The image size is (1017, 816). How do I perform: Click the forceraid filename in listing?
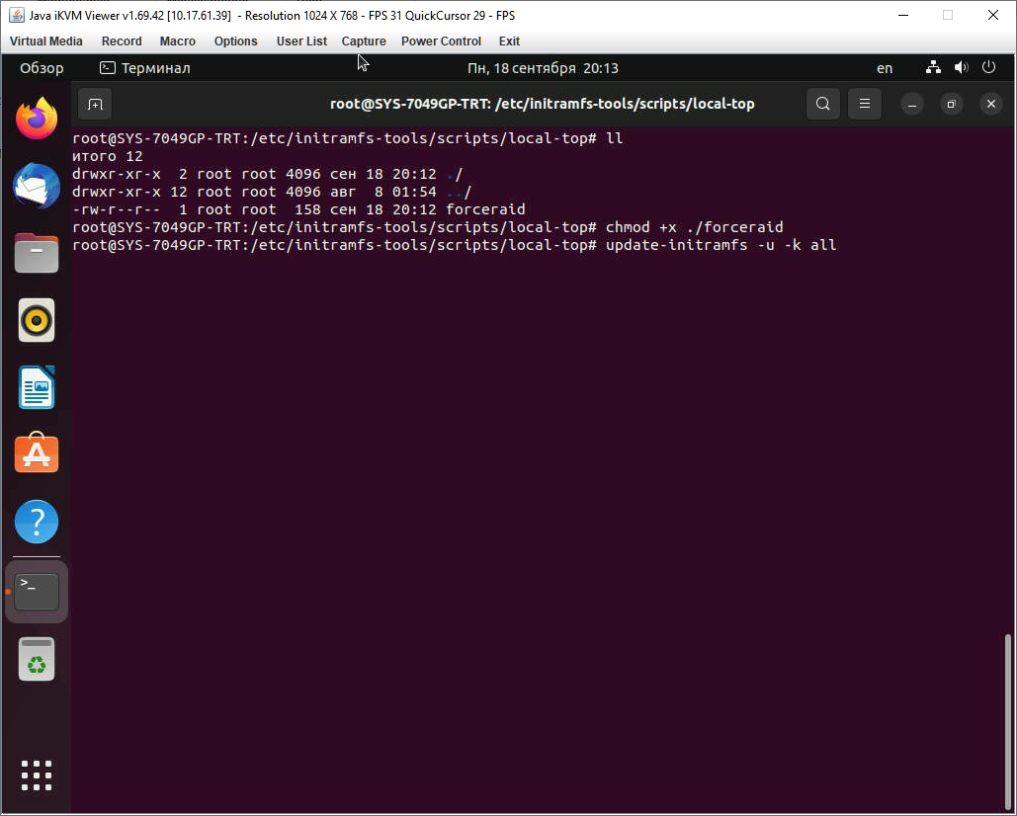tap(485, 210)
